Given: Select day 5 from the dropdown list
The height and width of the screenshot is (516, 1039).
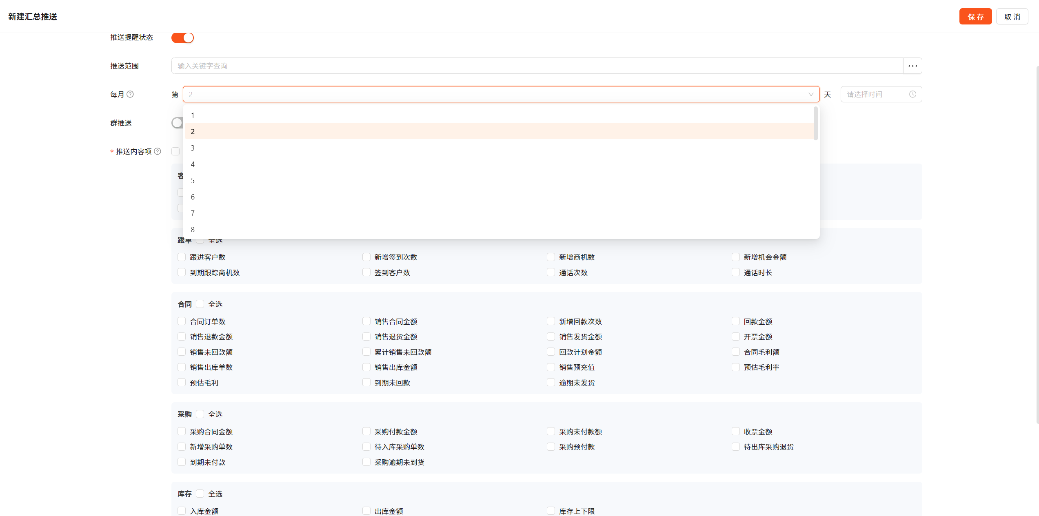Looking at the screenshot, I should point(193,180).
